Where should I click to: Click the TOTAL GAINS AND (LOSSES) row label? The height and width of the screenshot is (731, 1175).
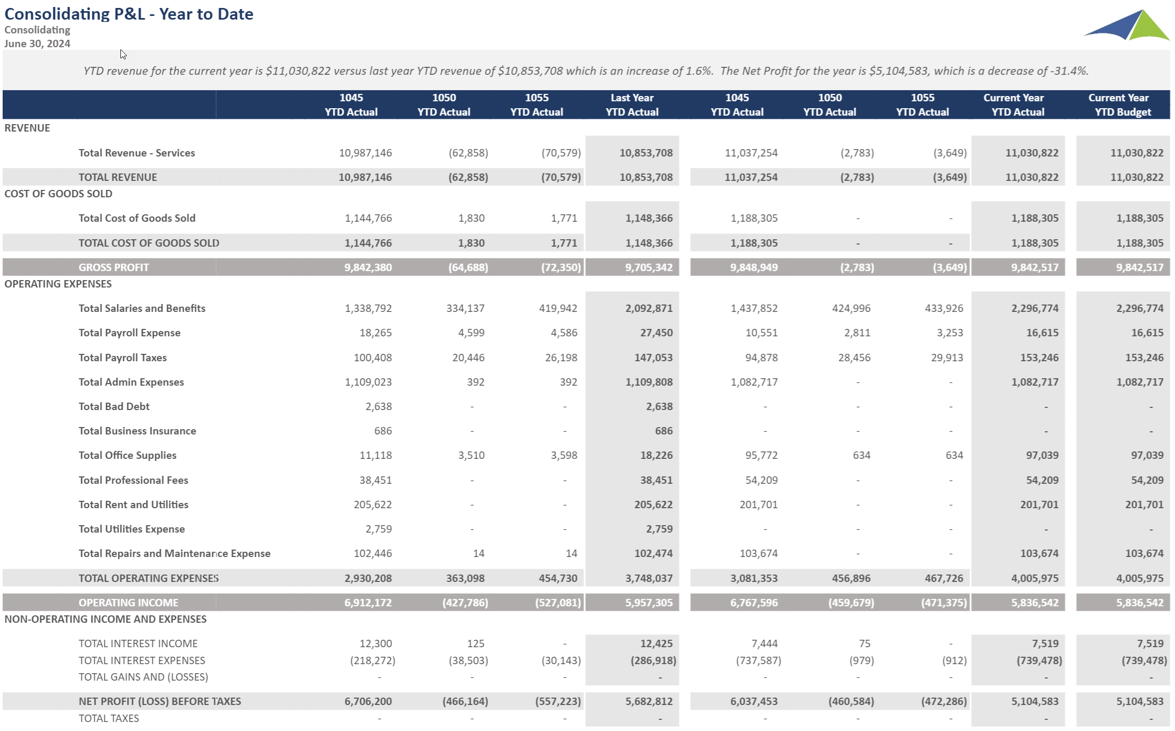pos(143,677)
